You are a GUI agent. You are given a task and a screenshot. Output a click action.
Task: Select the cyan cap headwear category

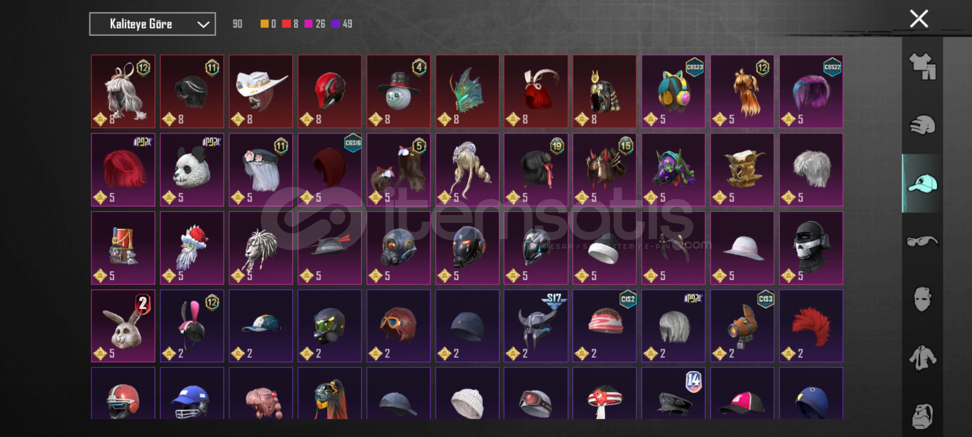pyautogui.click(x=922, y=183)
